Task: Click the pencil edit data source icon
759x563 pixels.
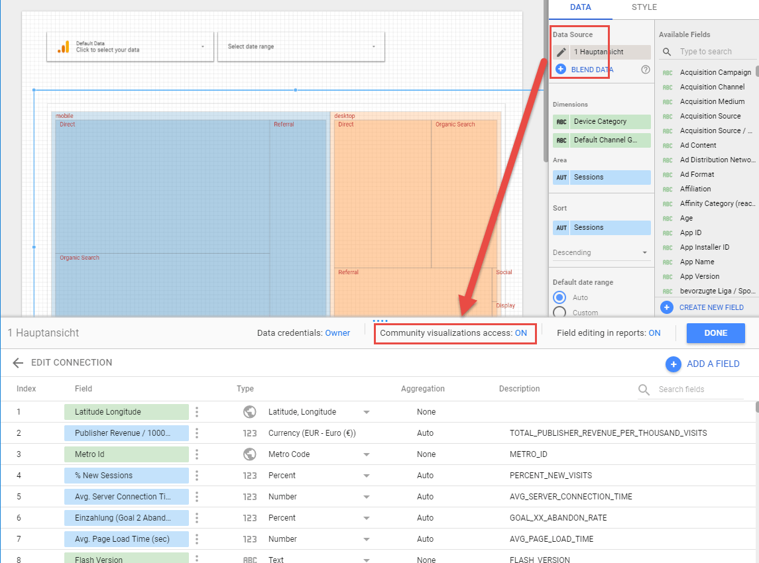Action: [561, 52]
